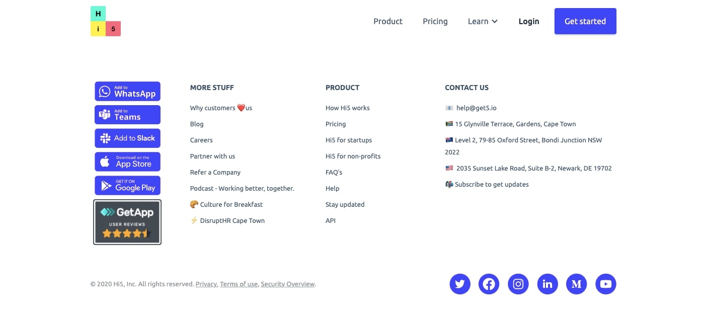Open the Google Play badge
Image resolution: width=707 pixels, height=323 pixels.
click(x=127, y=185)
